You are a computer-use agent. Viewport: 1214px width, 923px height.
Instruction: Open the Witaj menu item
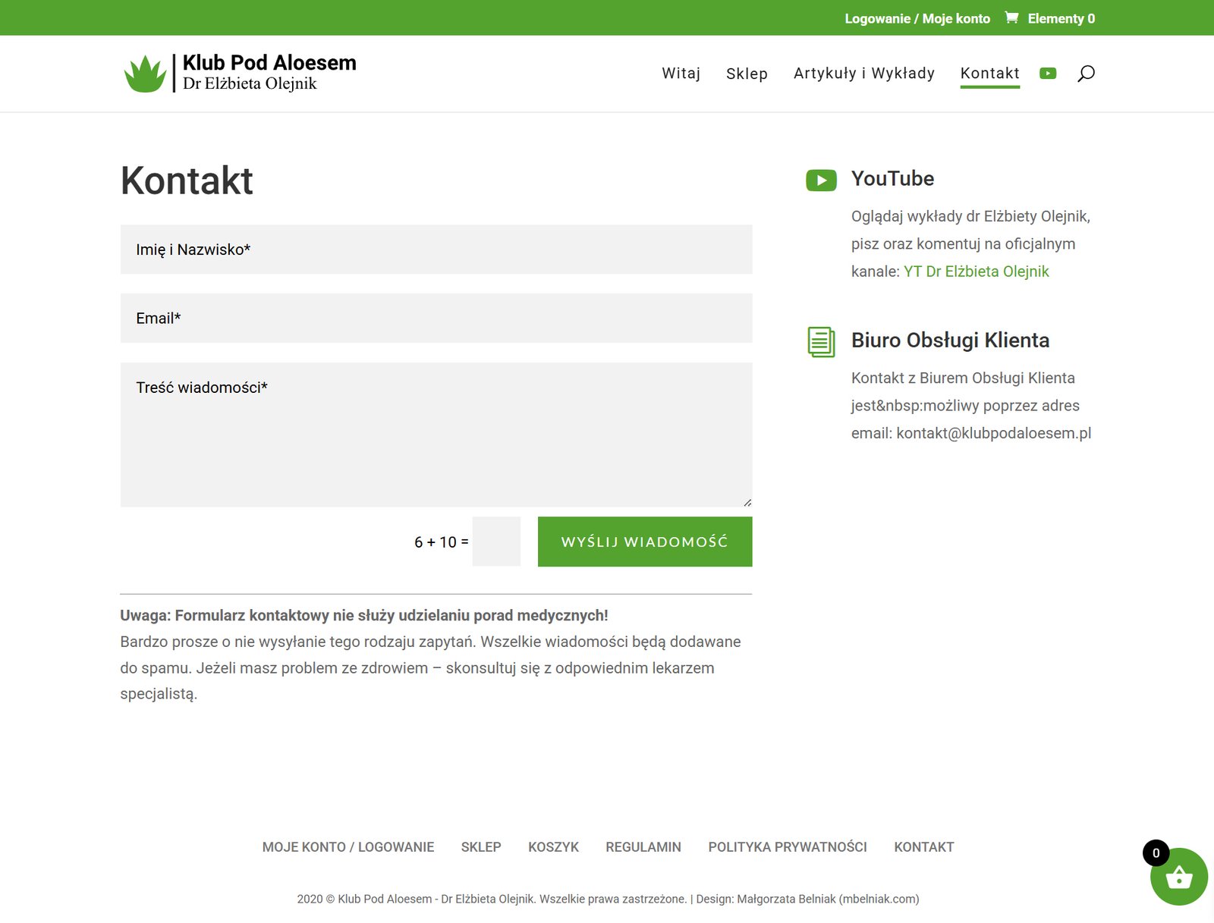pos(681,74)
